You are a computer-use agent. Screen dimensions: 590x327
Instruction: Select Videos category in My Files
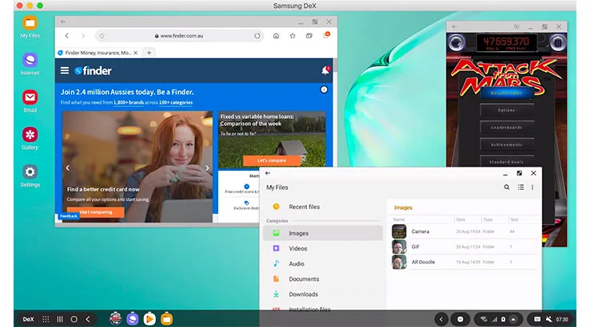pyautogui.click(x=297, y=248)
